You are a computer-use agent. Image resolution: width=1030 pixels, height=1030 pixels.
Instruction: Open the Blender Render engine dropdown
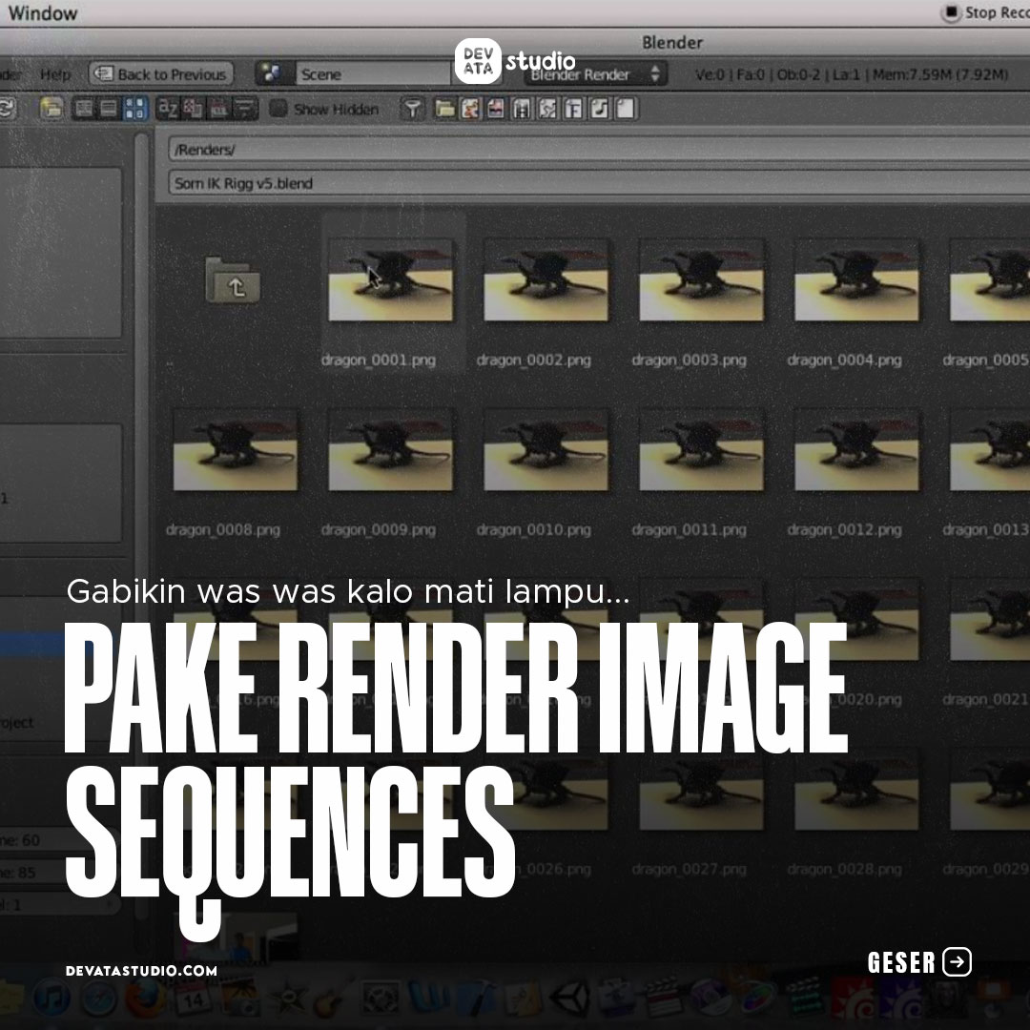coord(596,74)
